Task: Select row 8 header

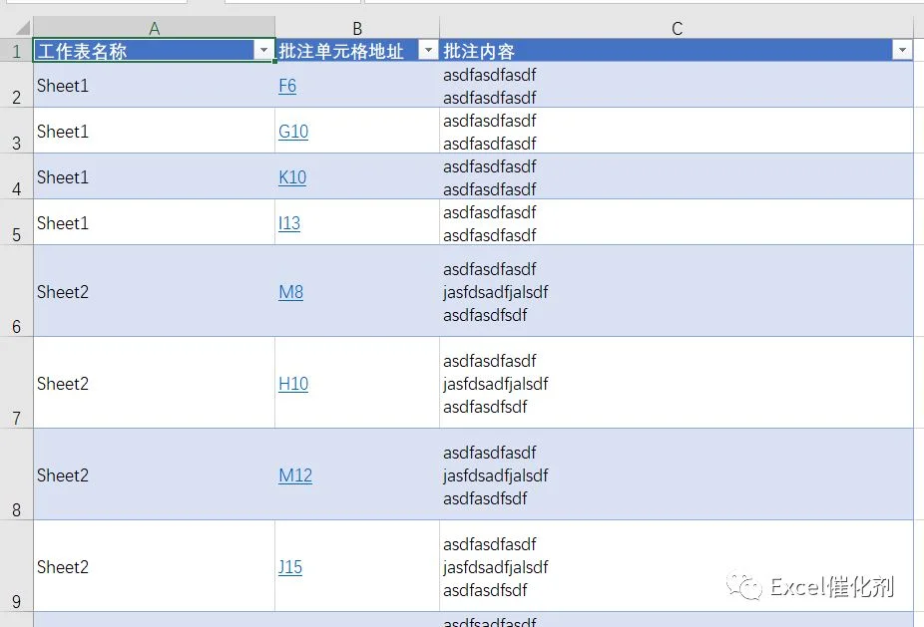Action: pyautogui.click(x=17, y=474)
